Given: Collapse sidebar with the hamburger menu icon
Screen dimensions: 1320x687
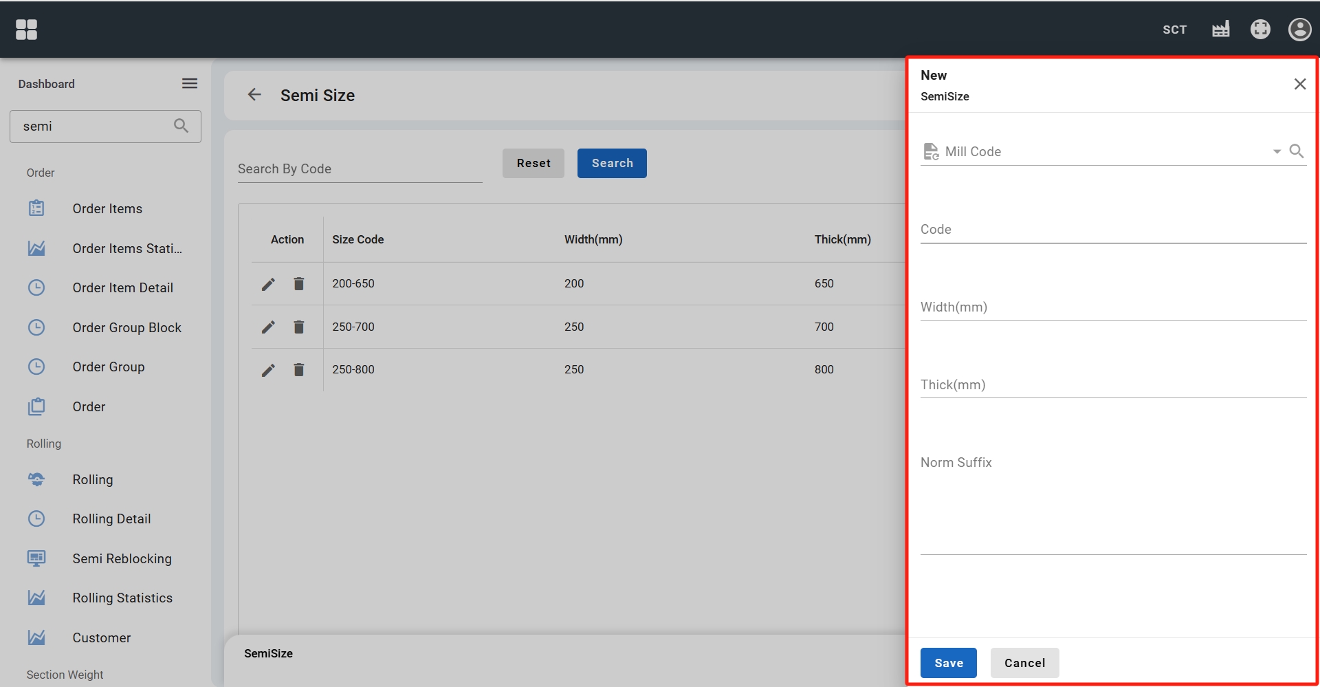Looking at the screenshot, I should click(x=190, y=84).
